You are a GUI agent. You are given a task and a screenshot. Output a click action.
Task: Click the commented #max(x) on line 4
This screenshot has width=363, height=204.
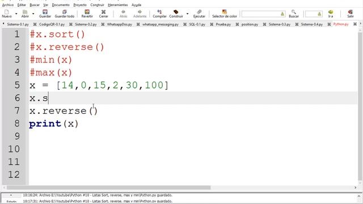pos(51,73)
